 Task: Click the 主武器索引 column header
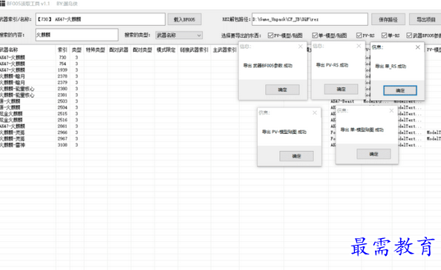(225, 50)
